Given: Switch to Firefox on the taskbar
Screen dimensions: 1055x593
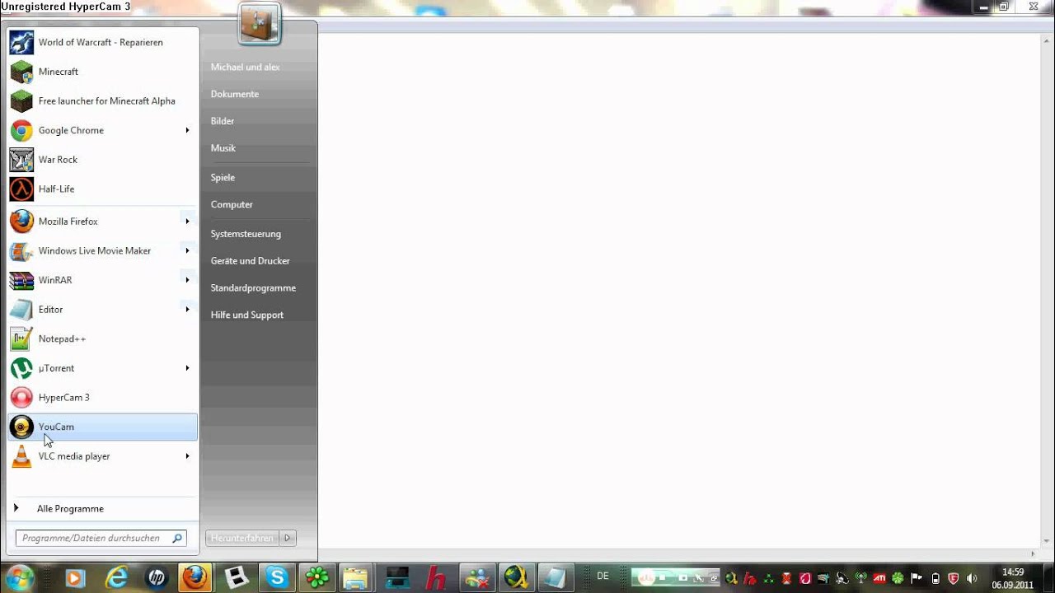Looking at the screenshot, I should pyautogui.click(x=195, y=578).
